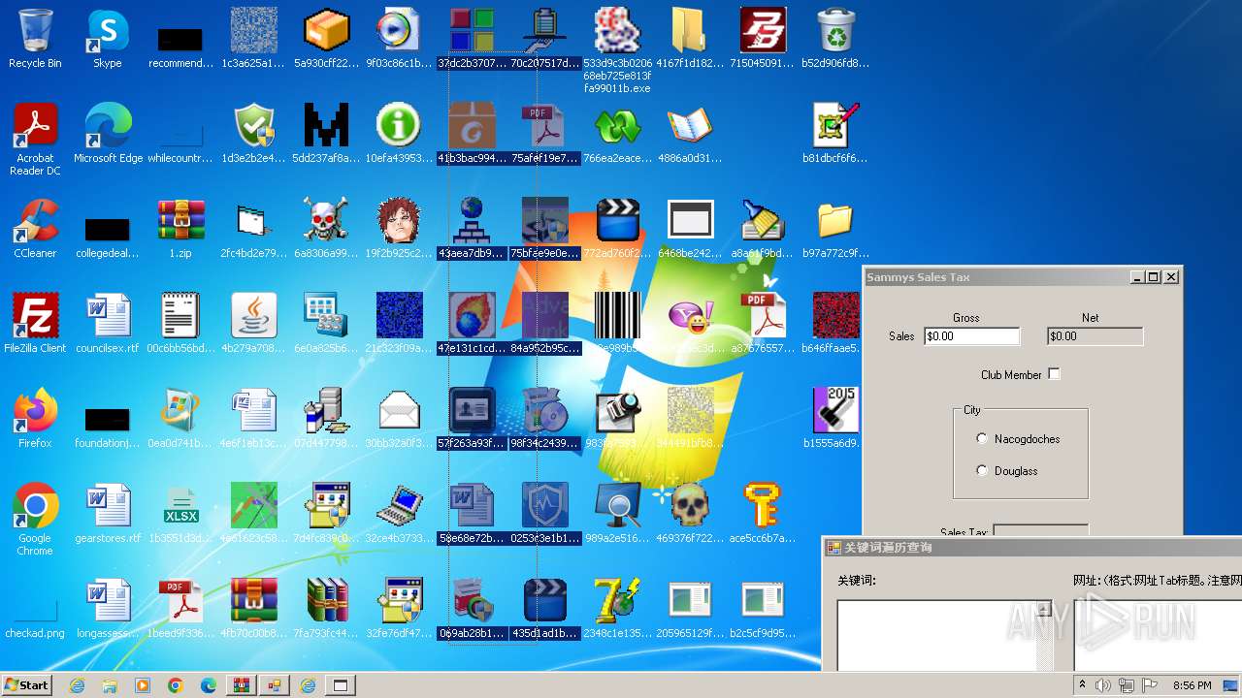
Task: Focus the 关键词遍历查询 window title bar
Action: 1031,548
